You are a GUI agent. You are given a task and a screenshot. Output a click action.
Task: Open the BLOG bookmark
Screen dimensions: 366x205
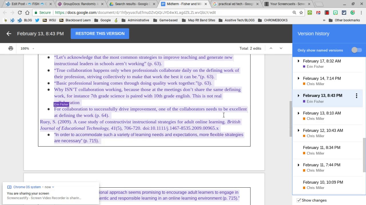[25, 20]
